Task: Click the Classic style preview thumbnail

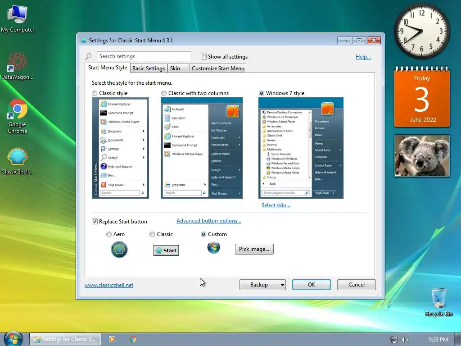Action: [x=120, y=148]
